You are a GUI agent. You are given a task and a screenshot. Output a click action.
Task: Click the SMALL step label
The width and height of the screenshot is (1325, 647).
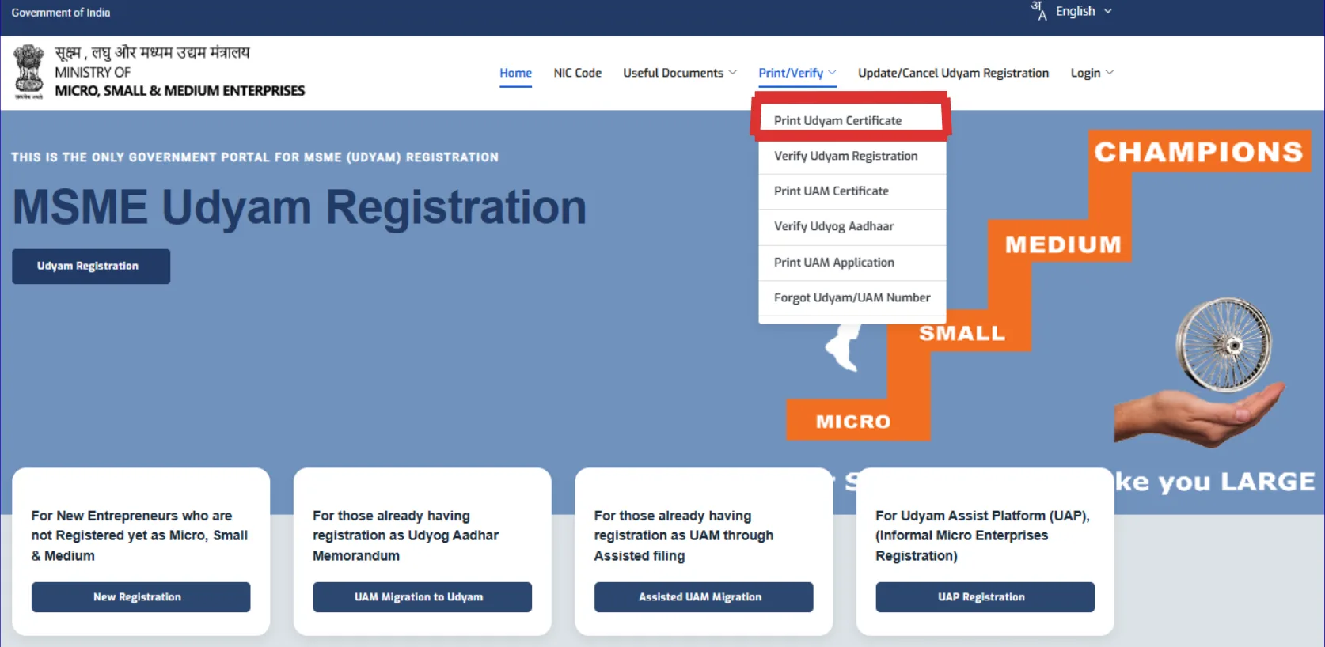point(962,333)
